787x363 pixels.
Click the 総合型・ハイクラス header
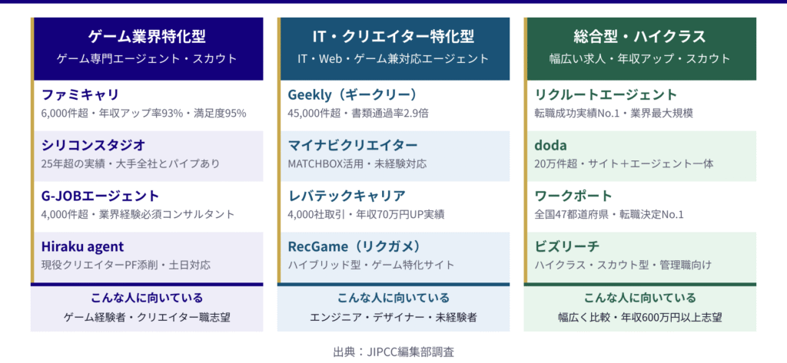639,36
